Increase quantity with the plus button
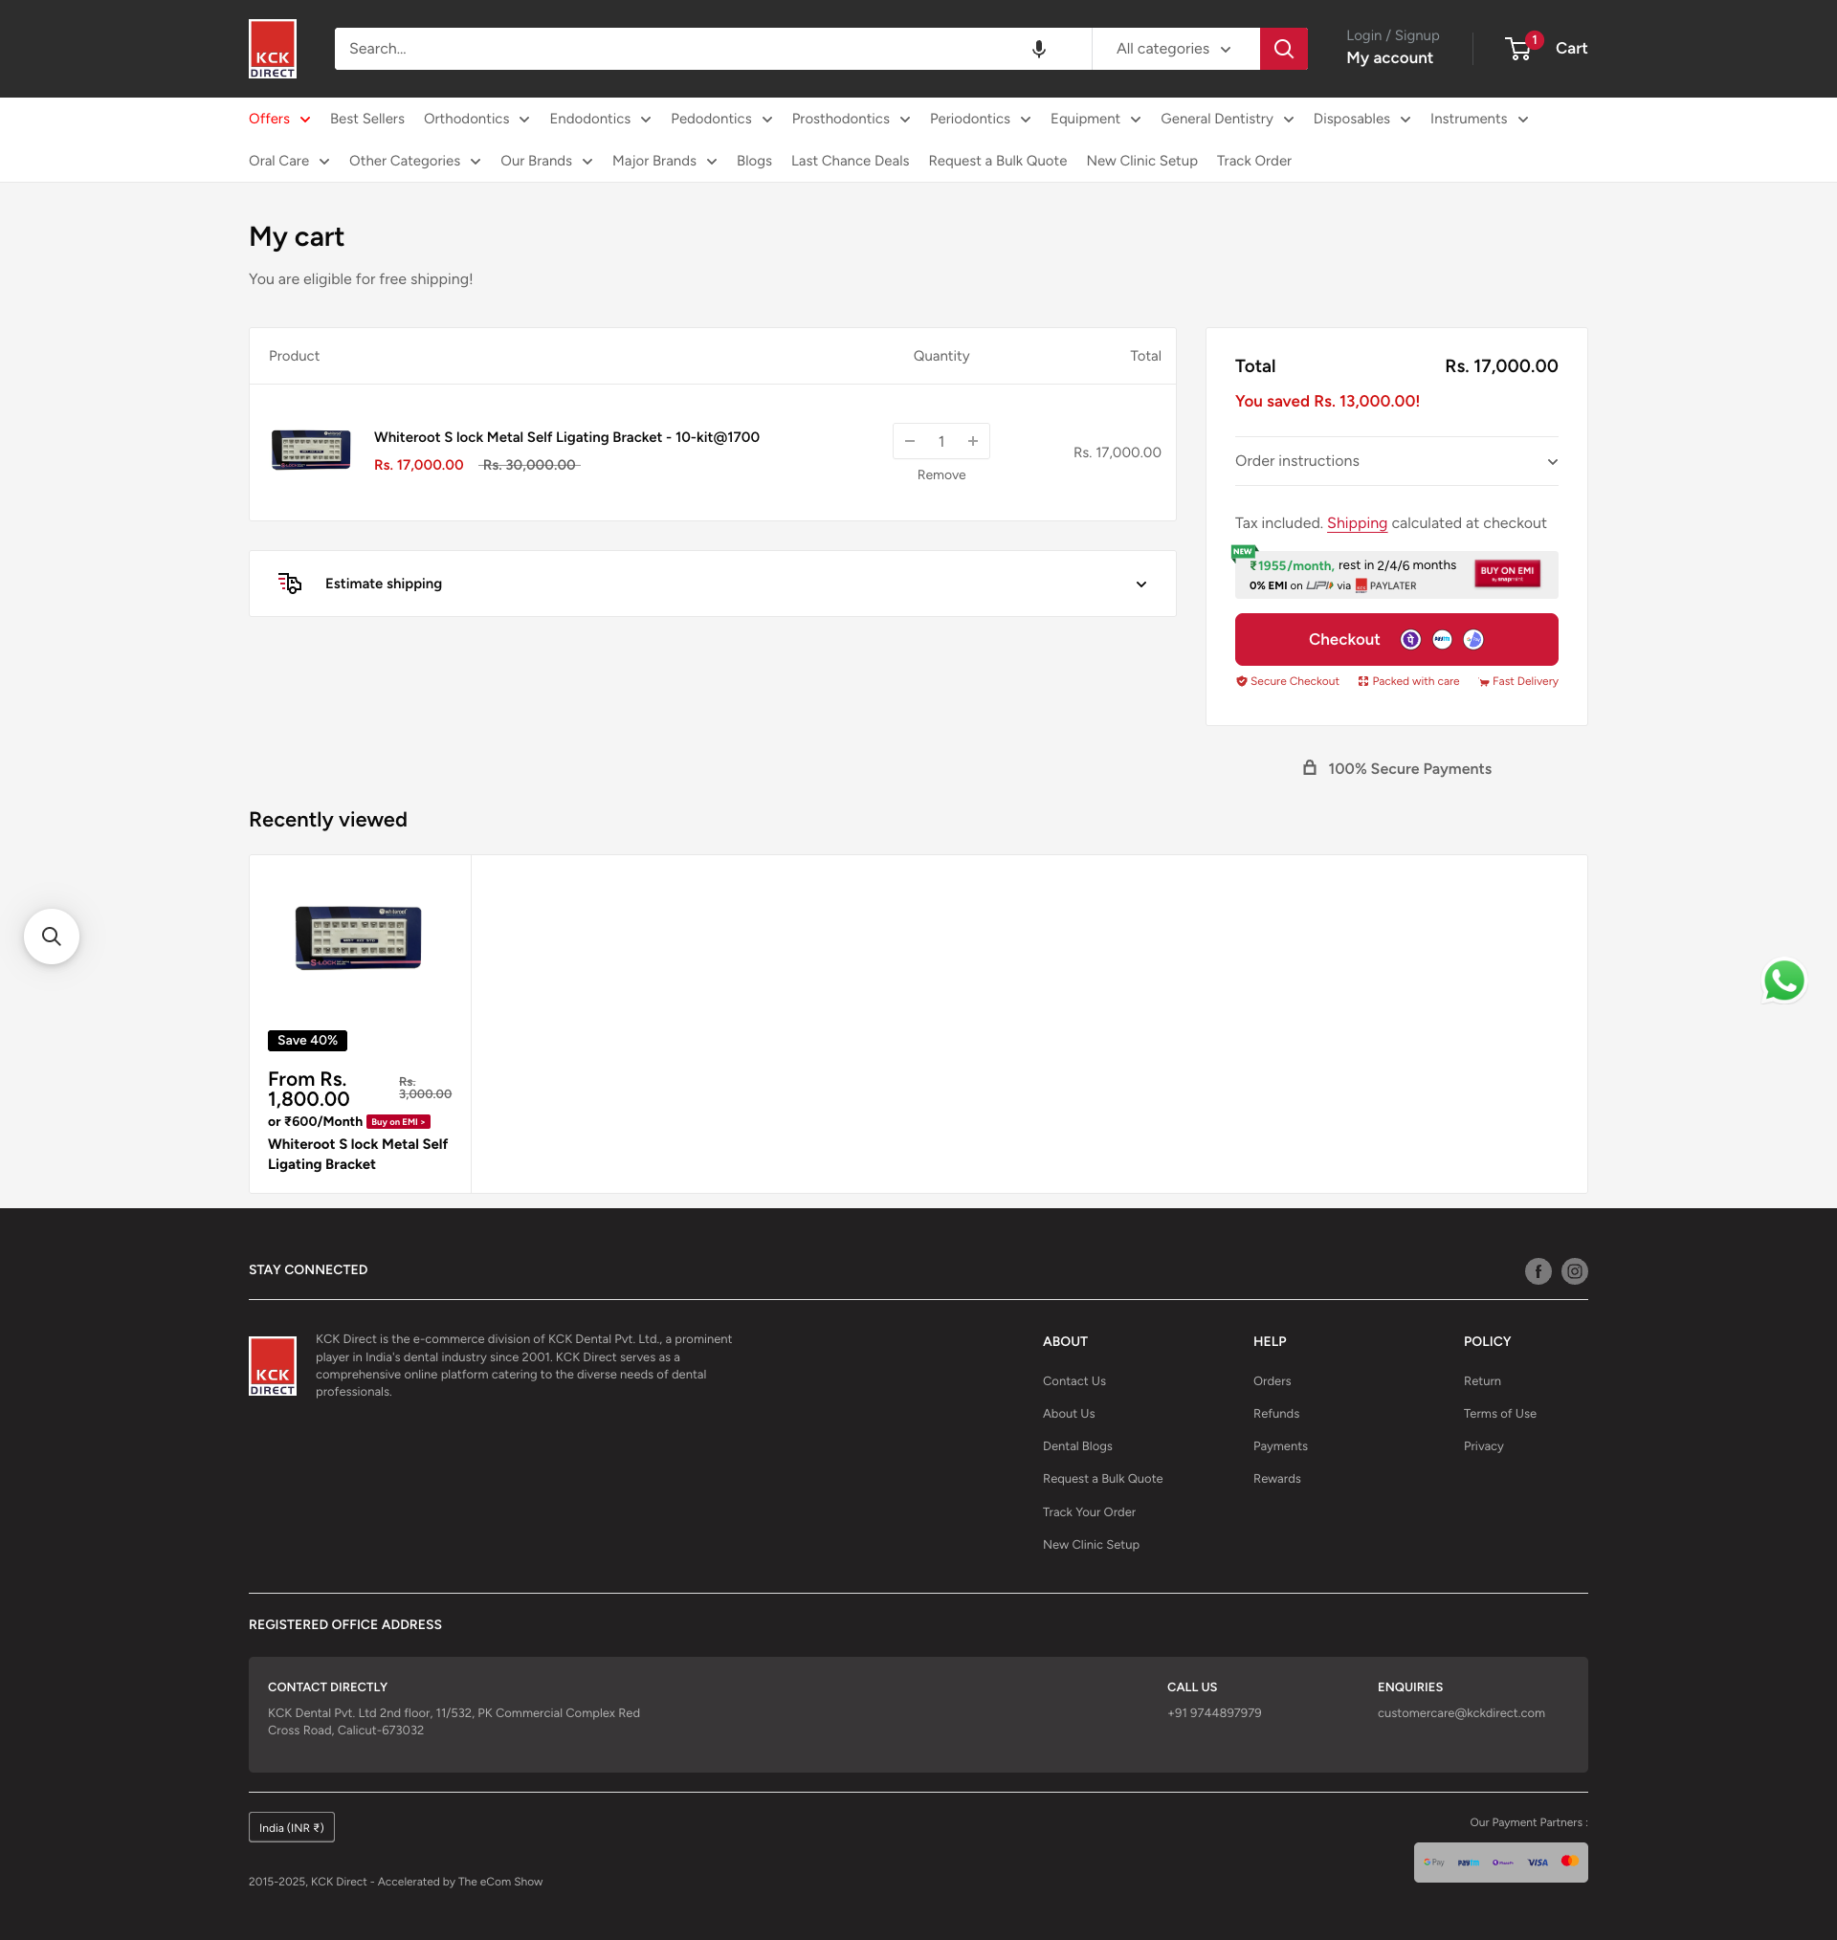This screenshot has height=1940, width=1837. coord(972,441)
